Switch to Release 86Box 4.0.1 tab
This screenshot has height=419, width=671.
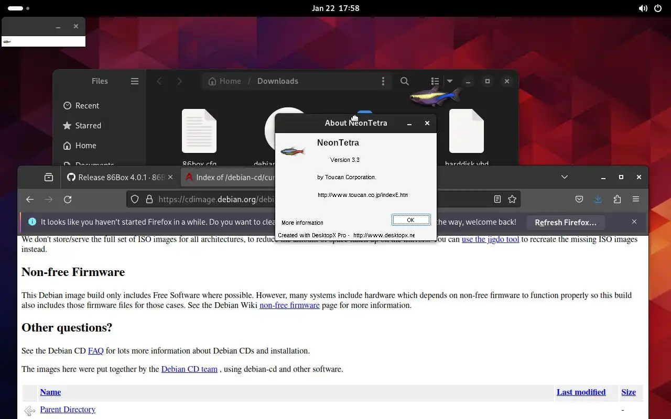(x=115, y=178)
